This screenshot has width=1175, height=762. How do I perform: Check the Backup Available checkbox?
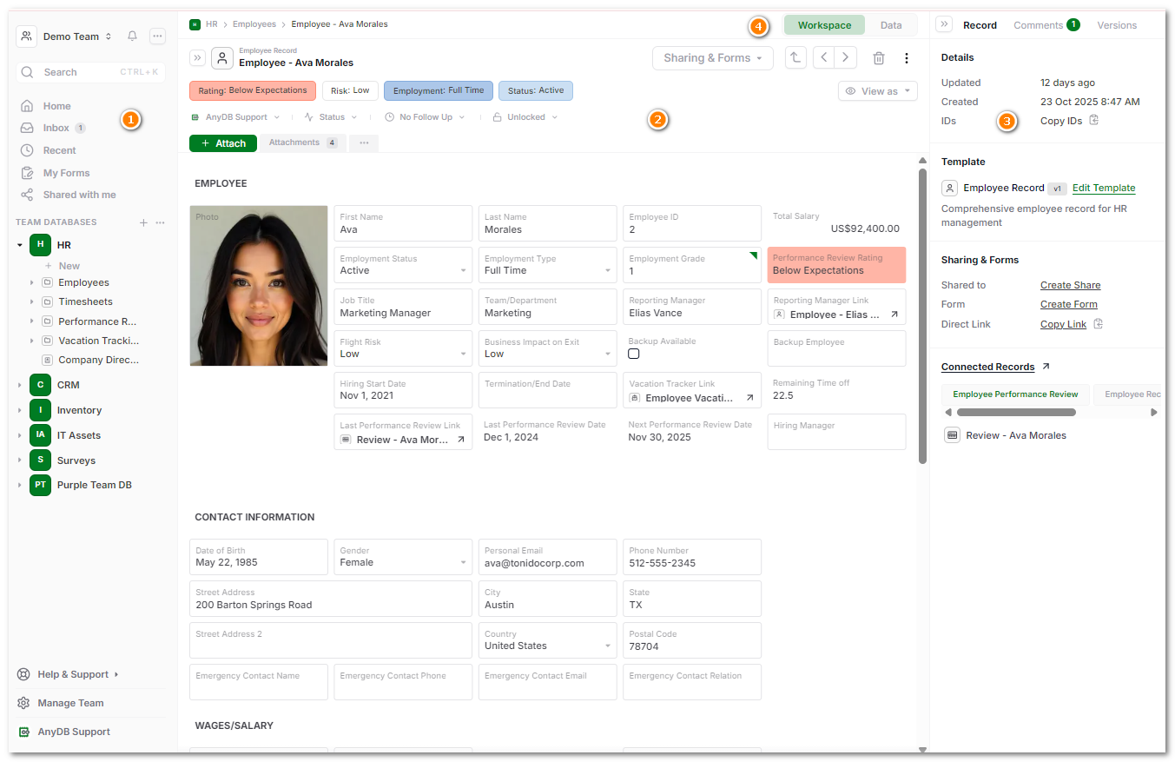(x=633, y=354)
